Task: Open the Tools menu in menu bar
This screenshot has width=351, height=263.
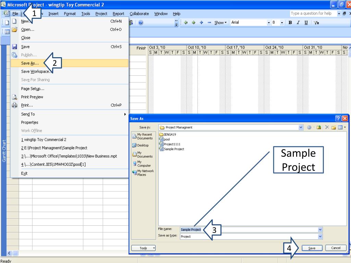Action: [x=86, y=14]
